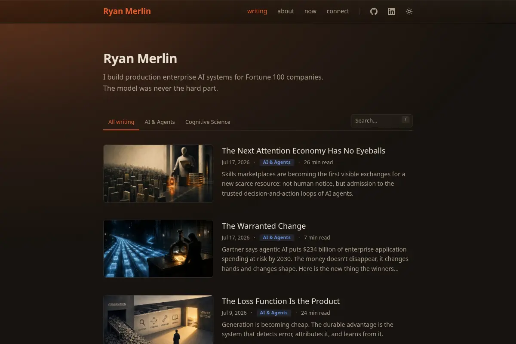Screen dimensions: 516x344
Task: Toggle the light/dark theme sun icon
Action: coord(409,12)
